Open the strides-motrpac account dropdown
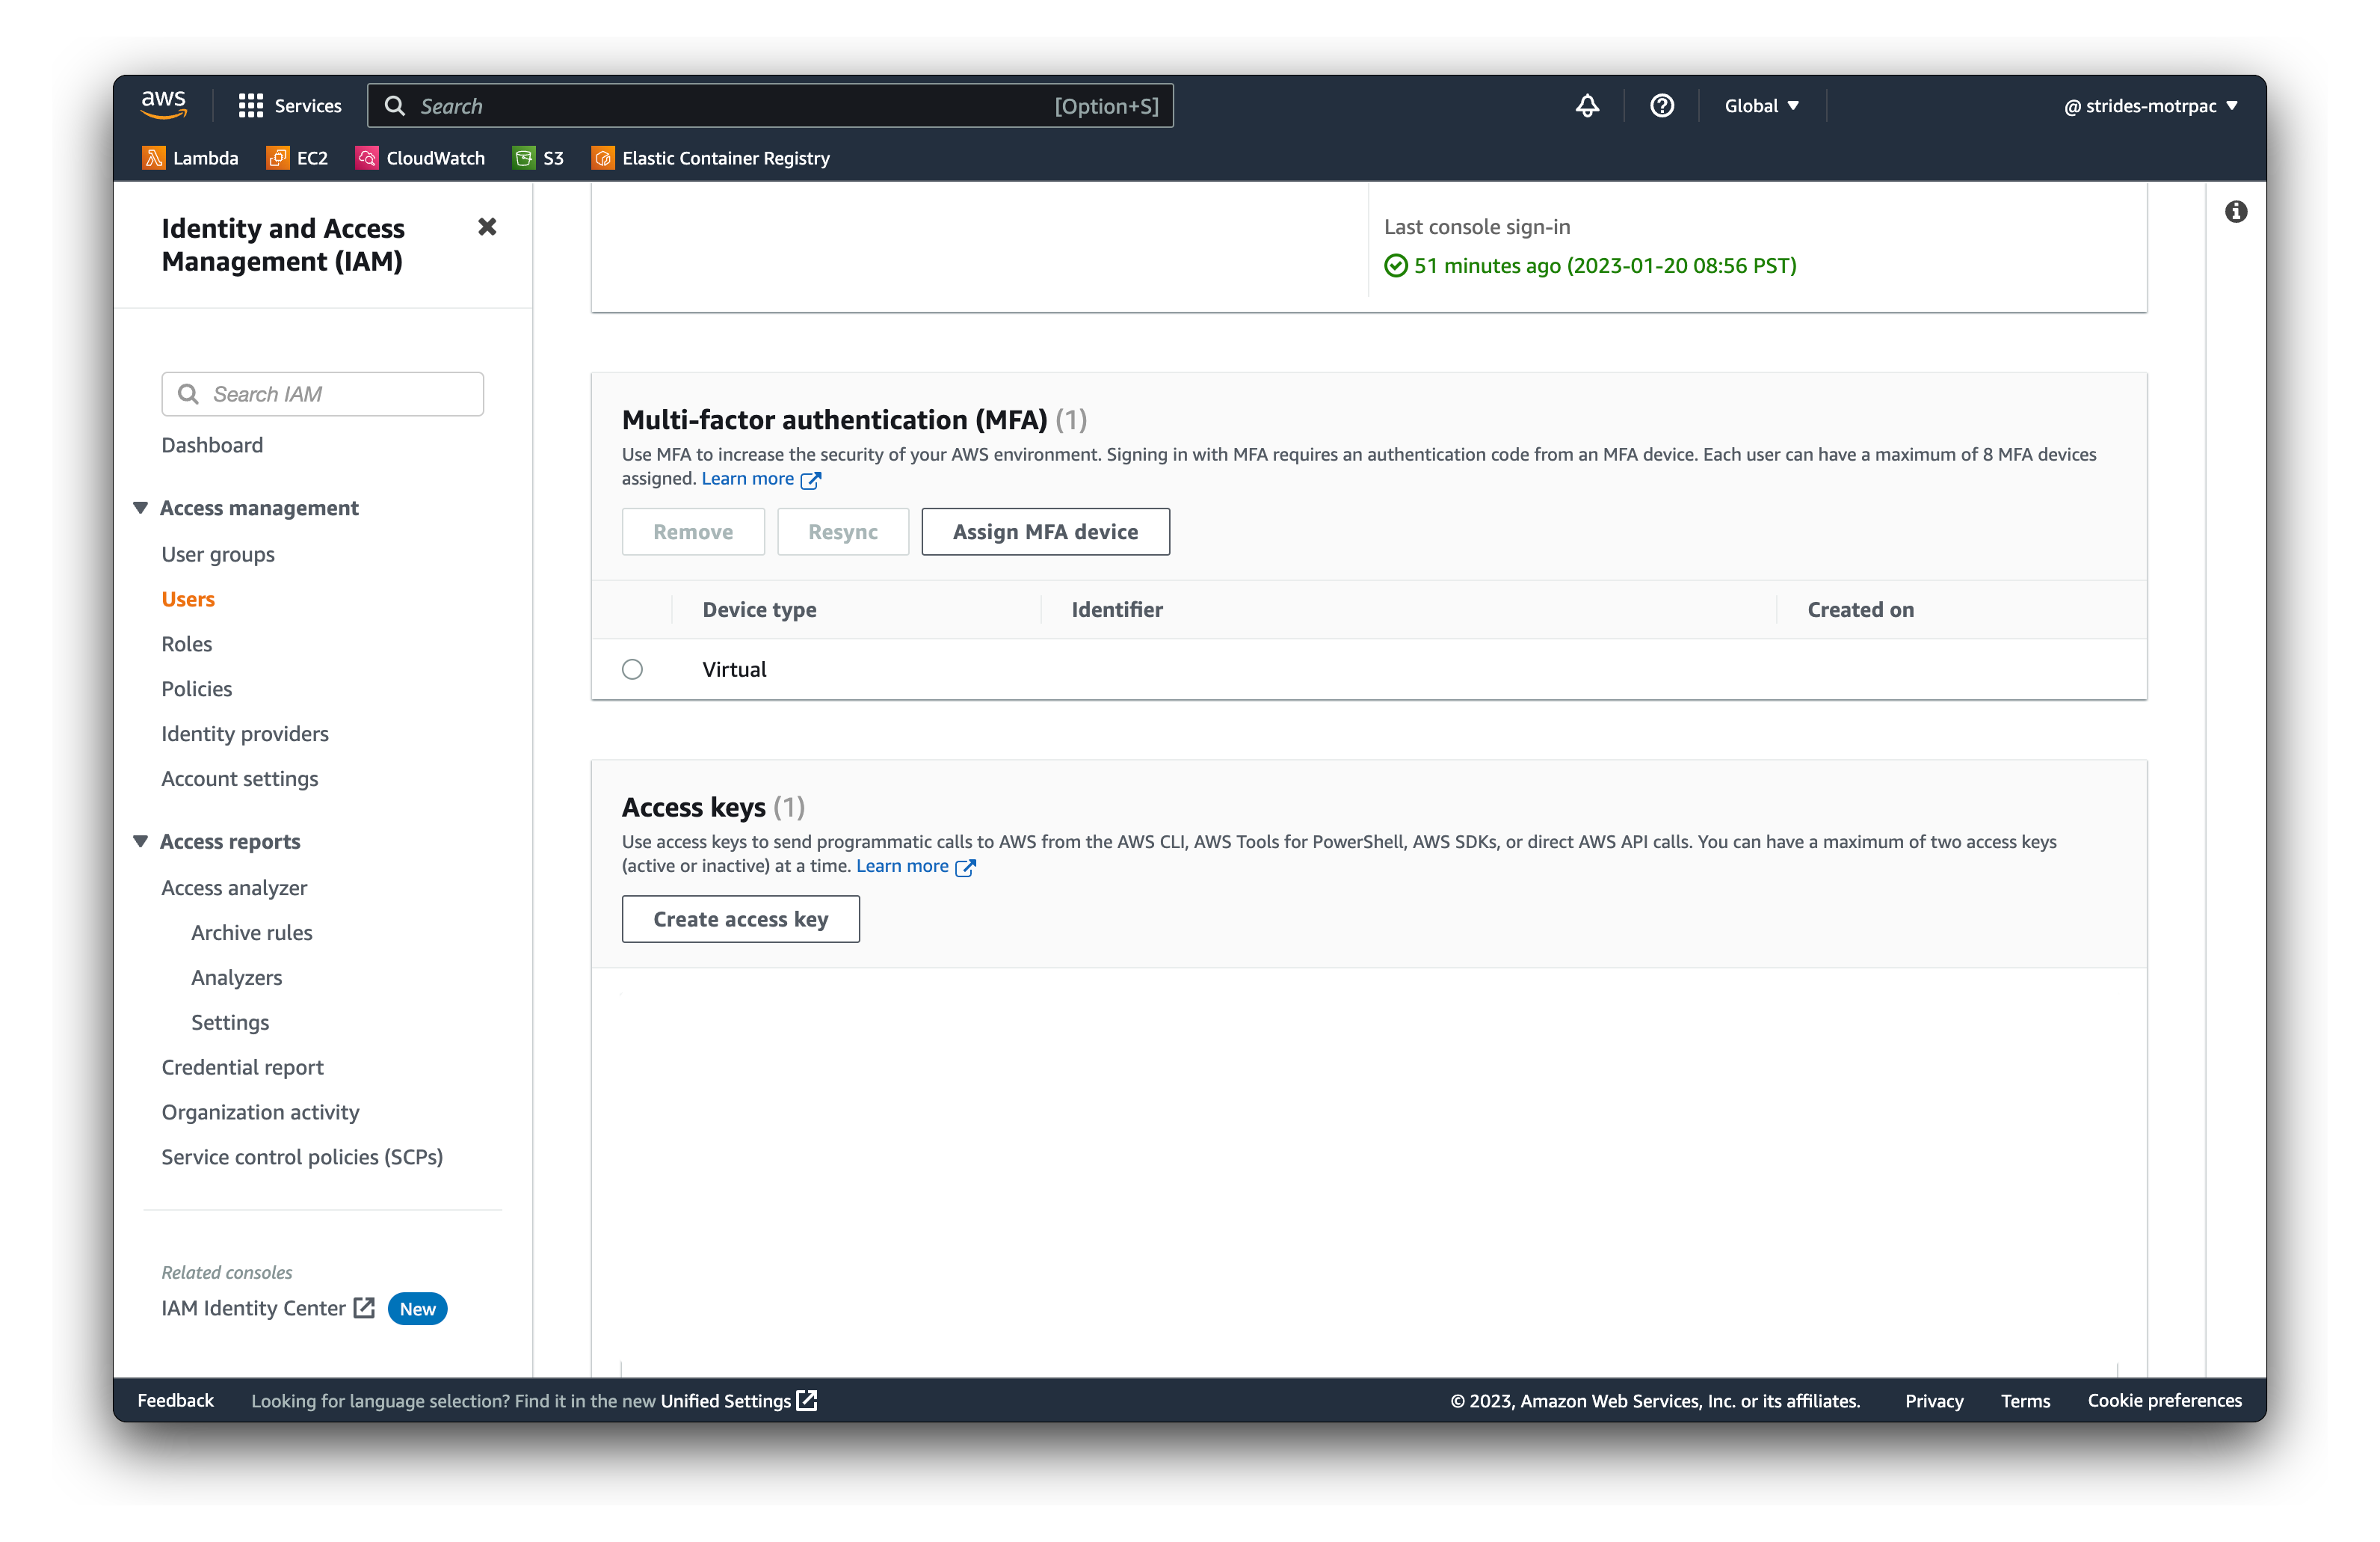The width and height of the screenshot is (2380, 1542). coord(2151,106)
